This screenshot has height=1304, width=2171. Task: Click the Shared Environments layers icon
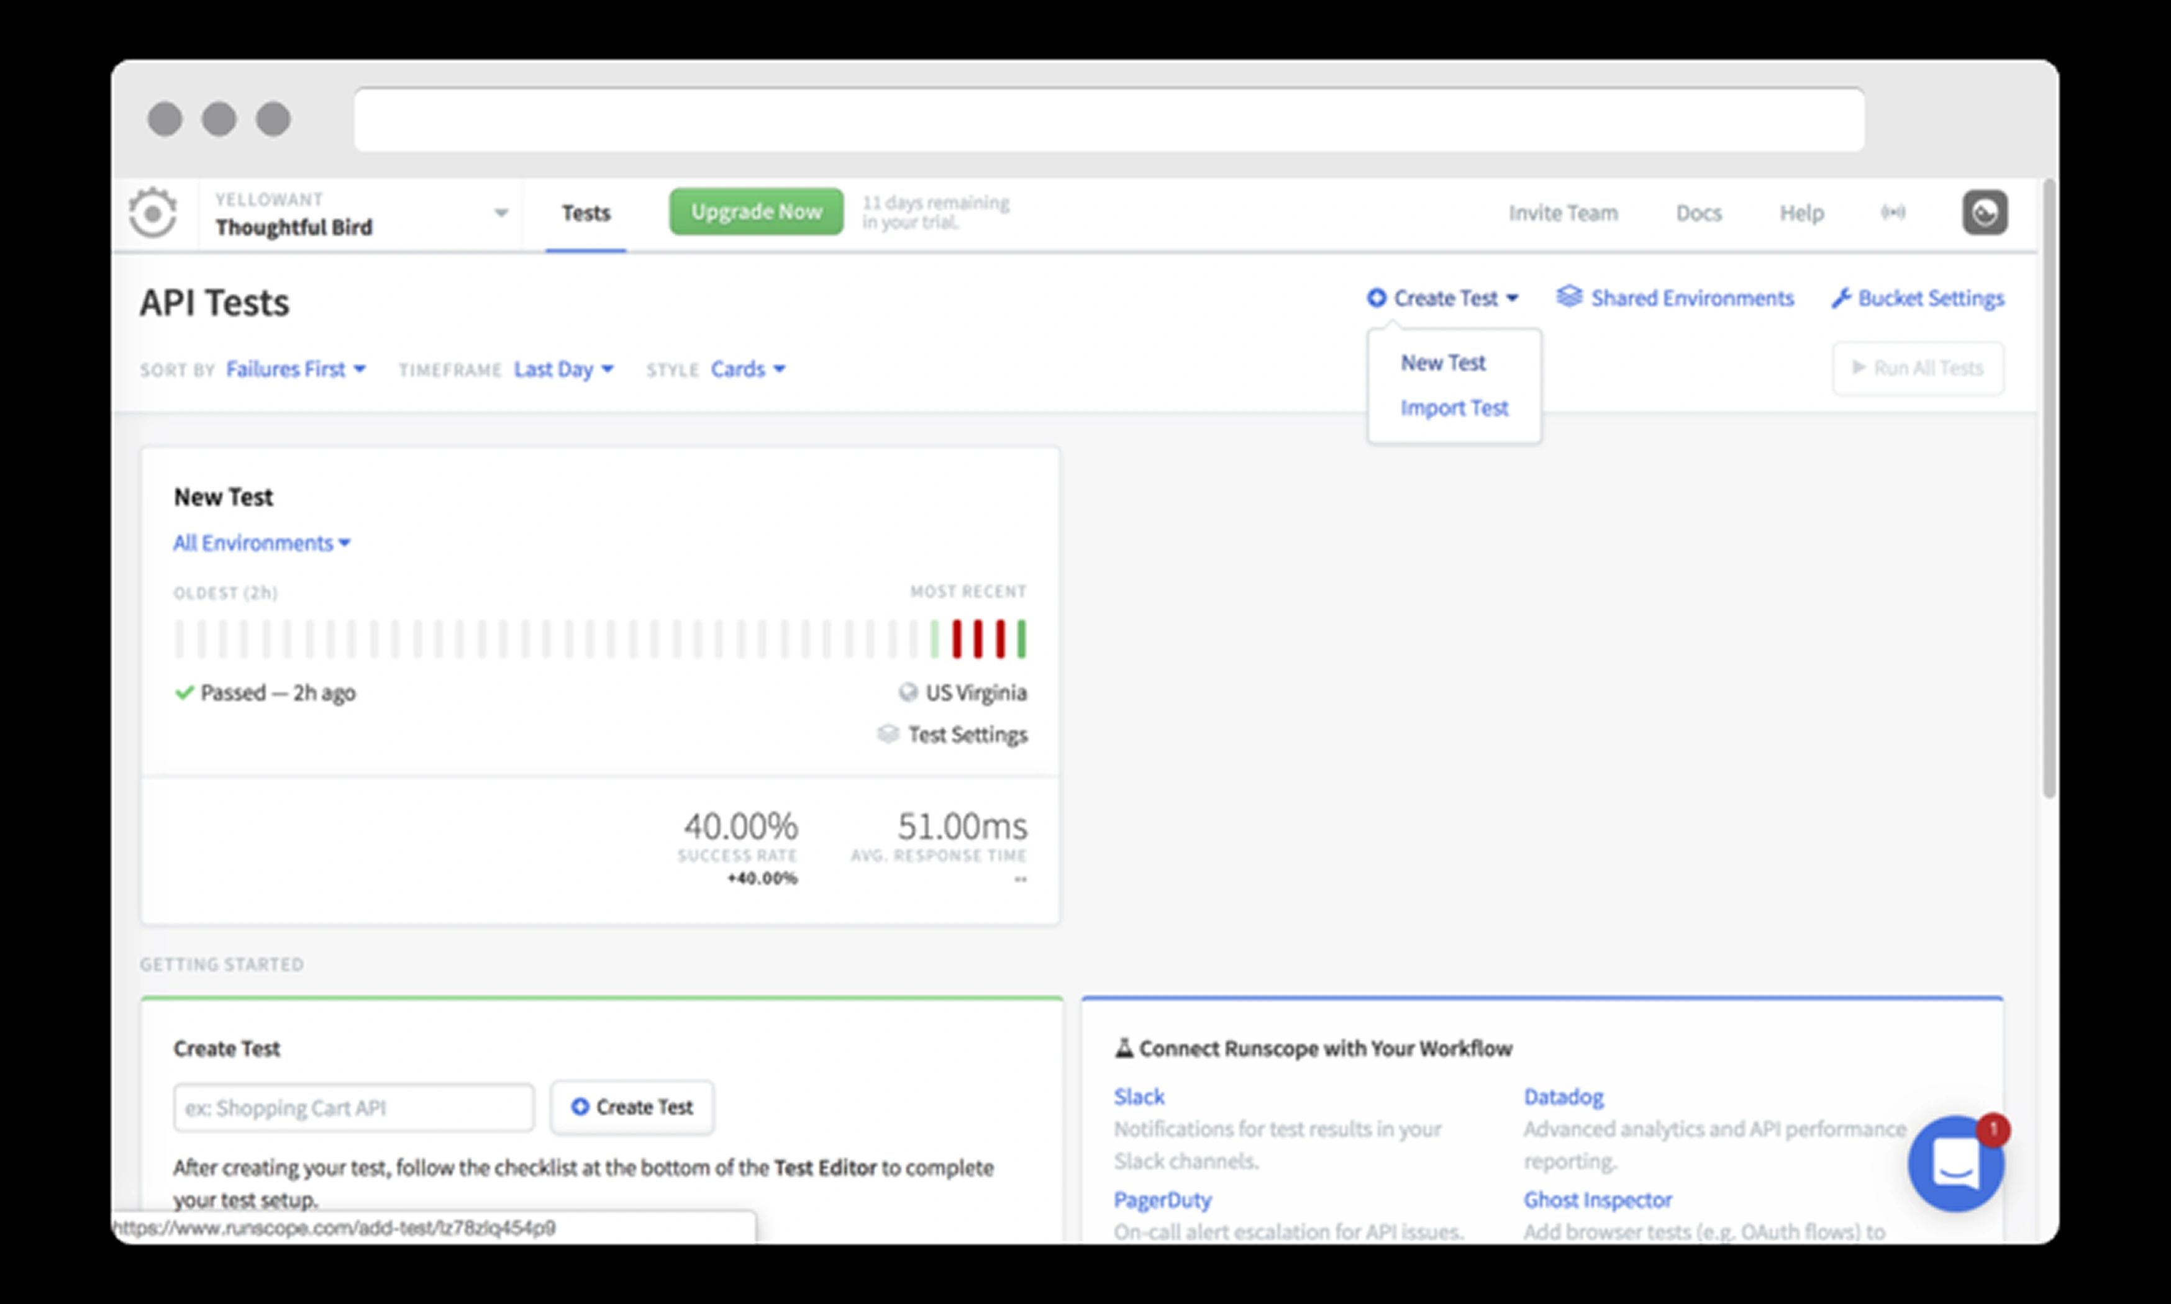(x=1569, y=297)
